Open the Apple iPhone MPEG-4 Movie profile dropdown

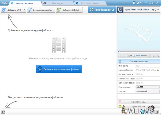pyautogui.click(x=142, y=10)
